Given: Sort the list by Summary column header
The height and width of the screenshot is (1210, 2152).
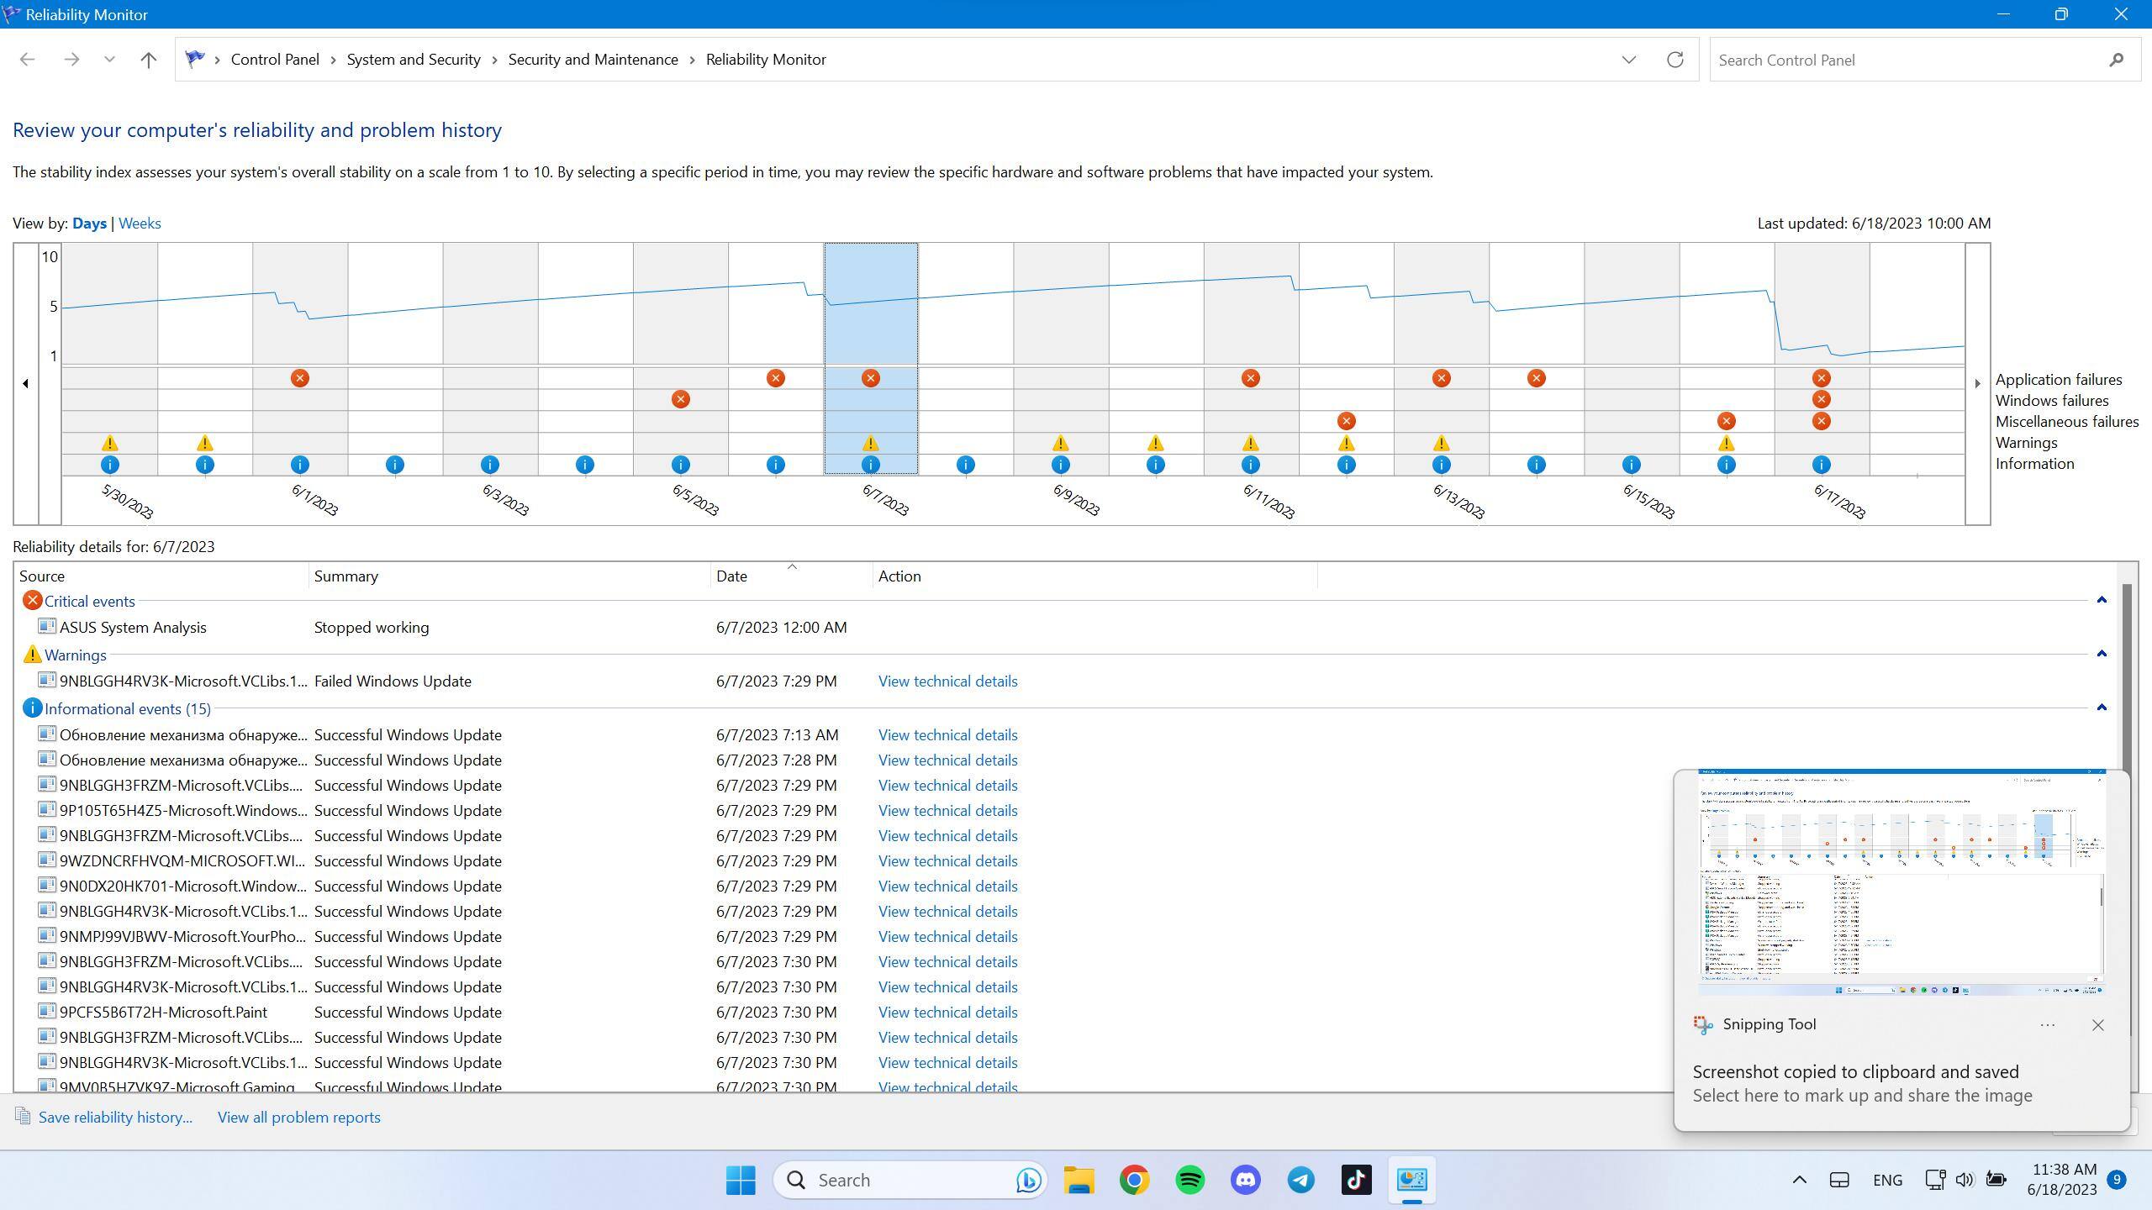Looking at the screenshot, I should click(345, 576).
